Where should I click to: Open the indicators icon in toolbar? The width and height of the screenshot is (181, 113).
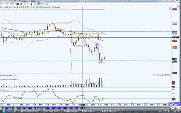[x=42, y=4]
